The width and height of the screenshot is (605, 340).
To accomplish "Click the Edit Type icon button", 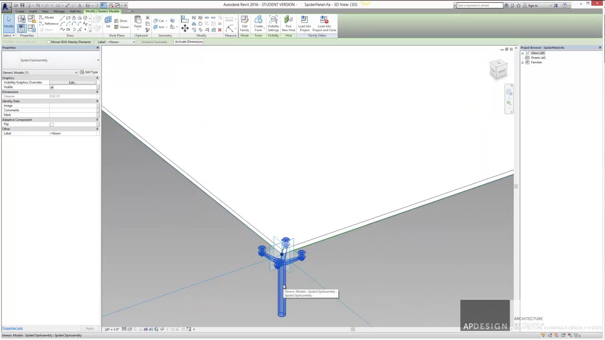I will [88, 72].
